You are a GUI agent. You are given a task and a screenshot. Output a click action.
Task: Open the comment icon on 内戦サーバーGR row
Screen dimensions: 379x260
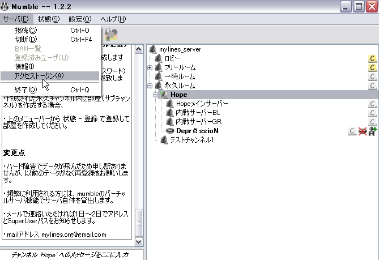coord(372,122)
